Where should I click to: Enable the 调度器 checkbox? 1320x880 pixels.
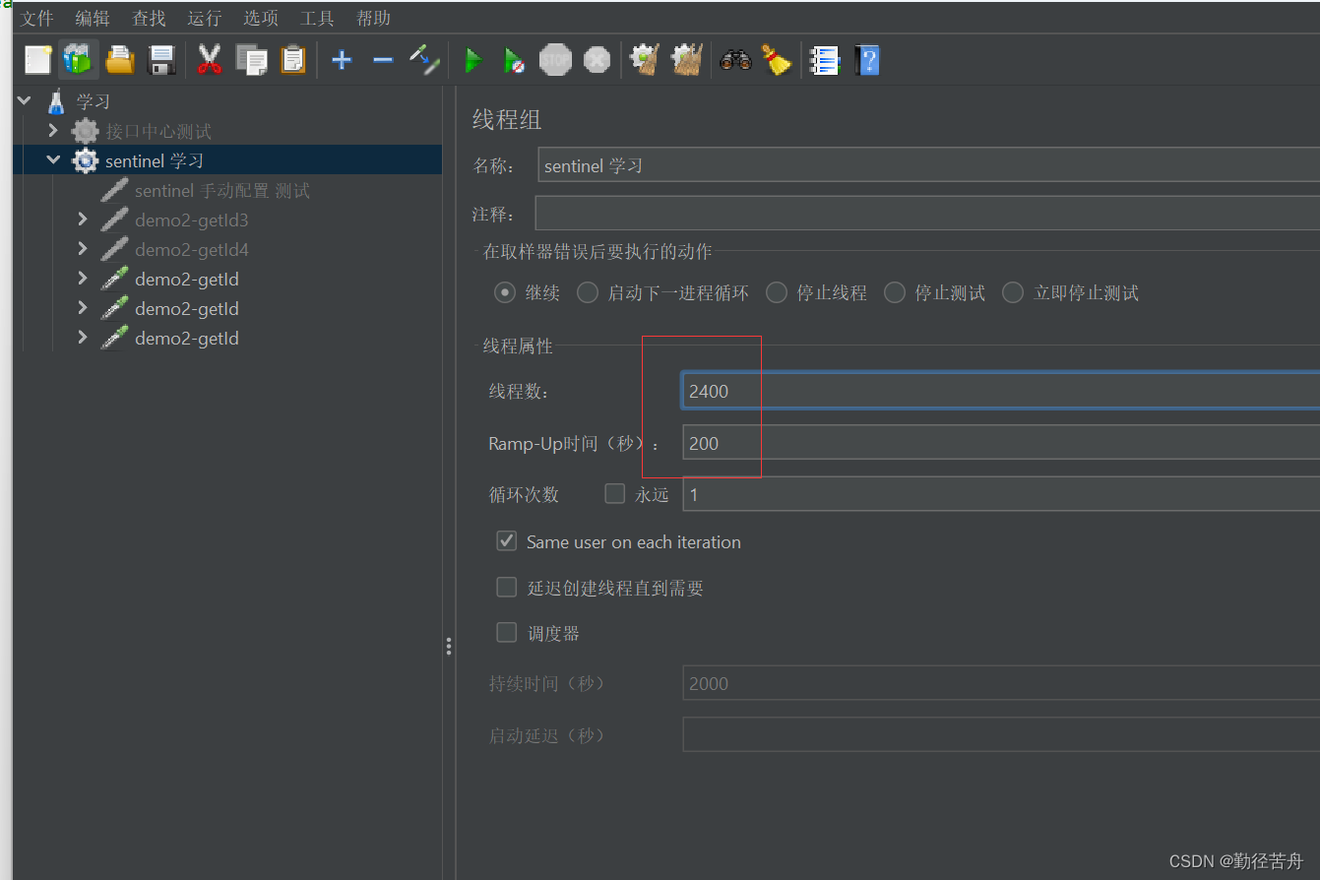point(507,632)
